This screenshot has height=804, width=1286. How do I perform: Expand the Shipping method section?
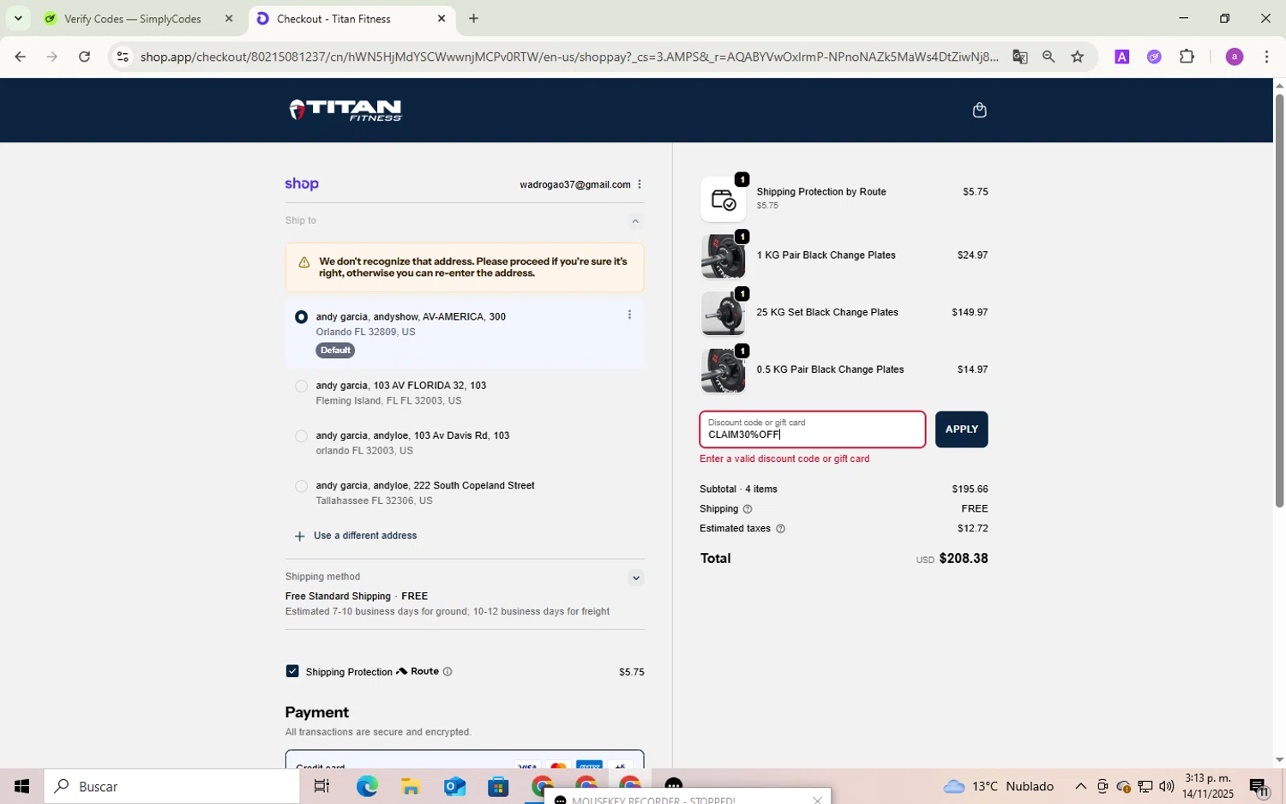pos(635,578)
